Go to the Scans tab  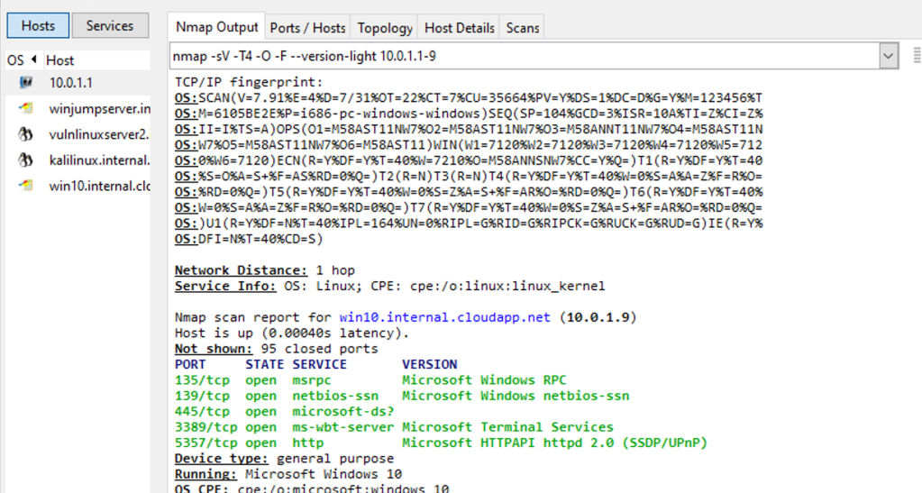tap(523, 28)
